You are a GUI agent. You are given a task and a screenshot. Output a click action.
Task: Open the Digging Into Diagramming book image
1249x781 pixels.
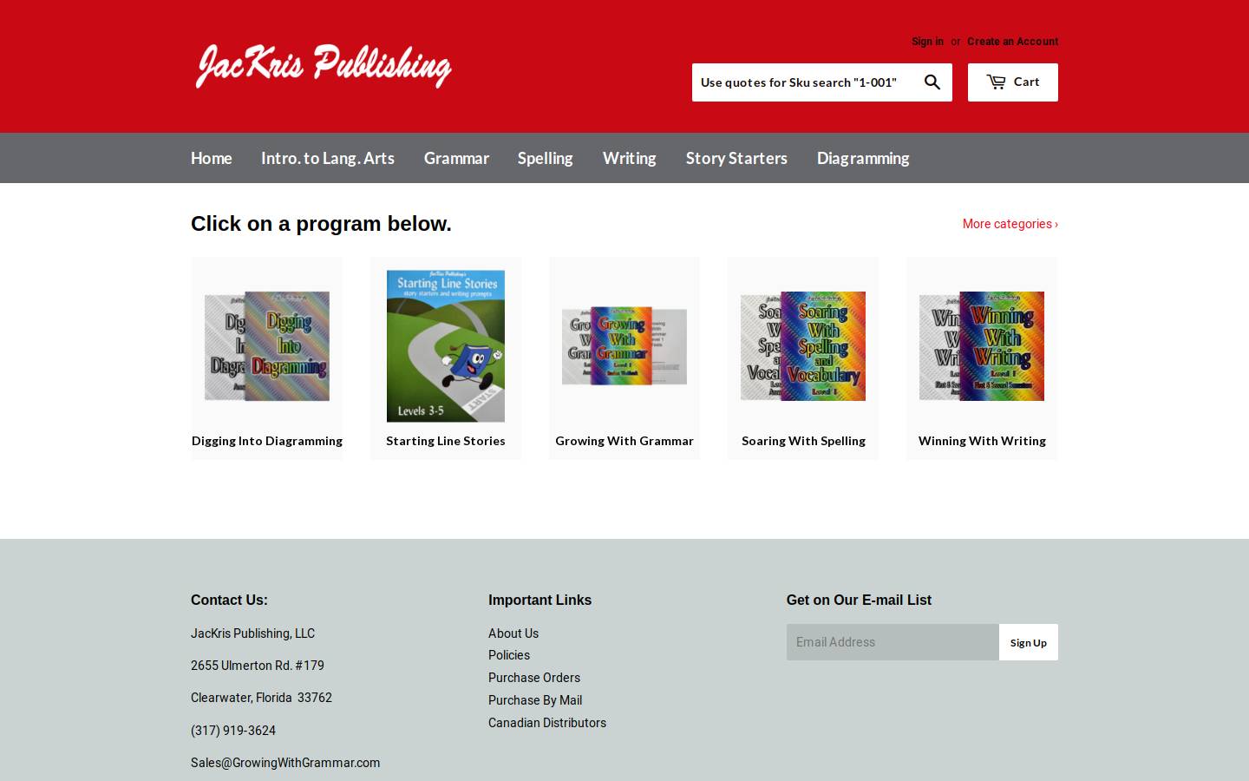pos(267,346)
